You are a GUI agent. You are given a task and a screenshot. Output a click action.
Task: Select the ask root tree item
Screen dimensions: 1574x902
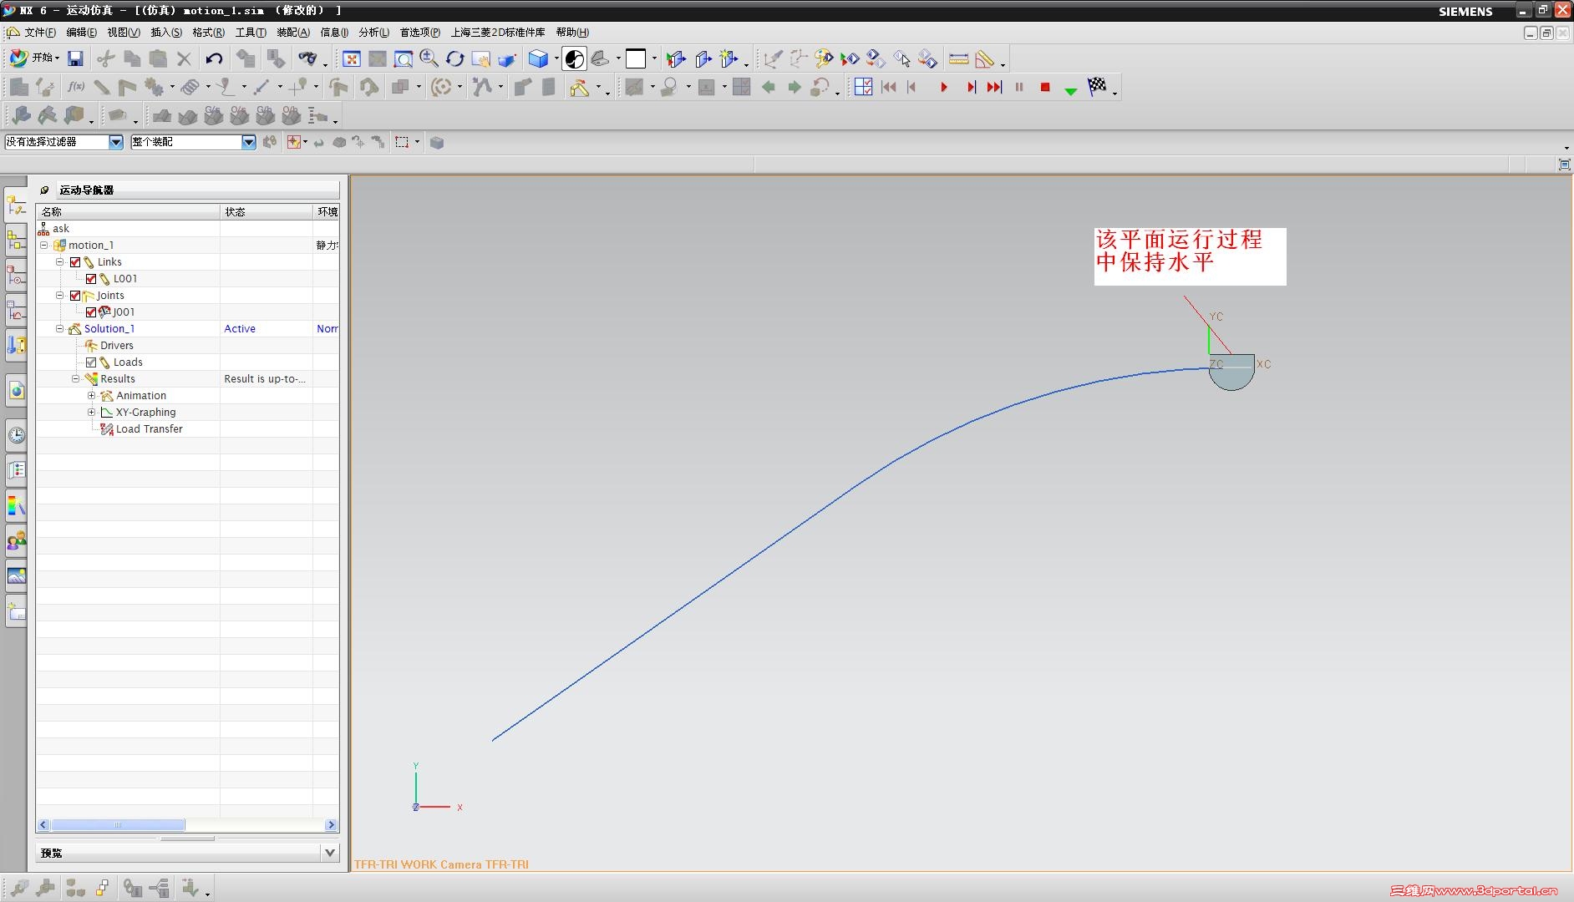click(x=61, y=229)
